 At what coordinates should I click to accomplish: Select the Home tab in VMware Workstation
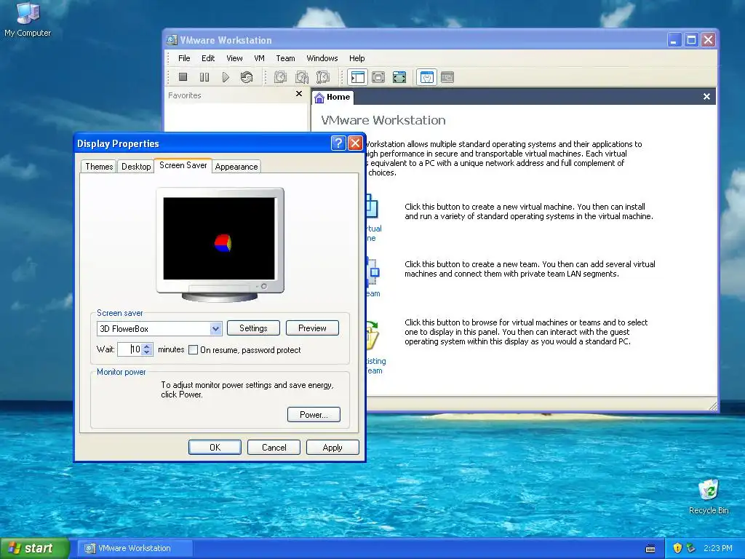coord(332,97)
